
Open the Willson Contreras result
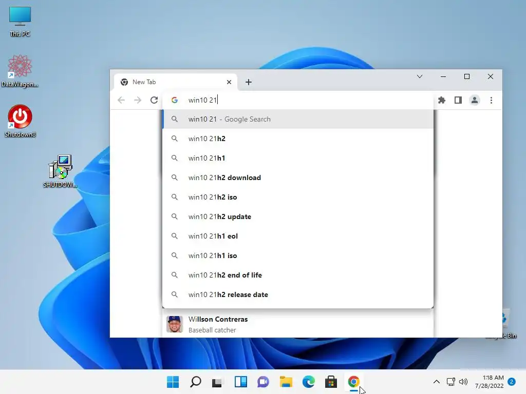coord(298,324)
